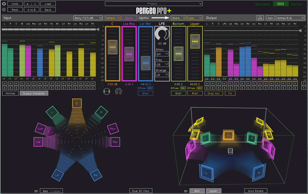Click the circular M mode icon

tap(107, 91)
